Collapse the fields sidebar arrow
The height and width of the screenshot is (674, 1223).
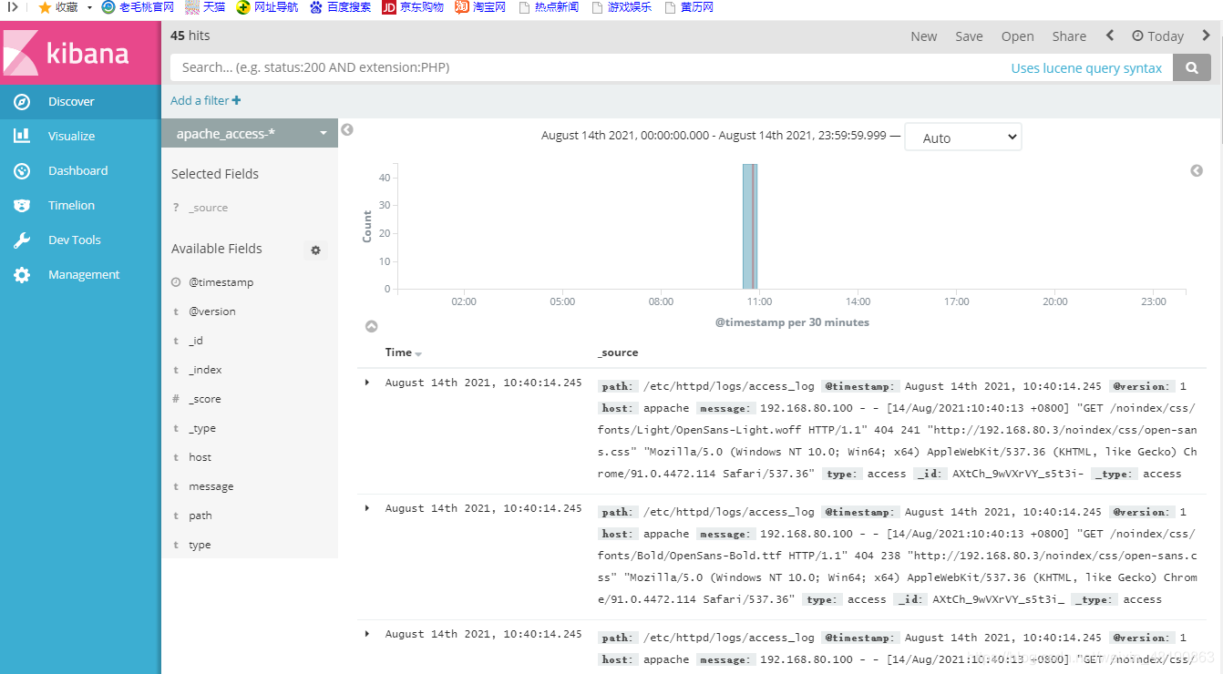click(x=347, y=130)
